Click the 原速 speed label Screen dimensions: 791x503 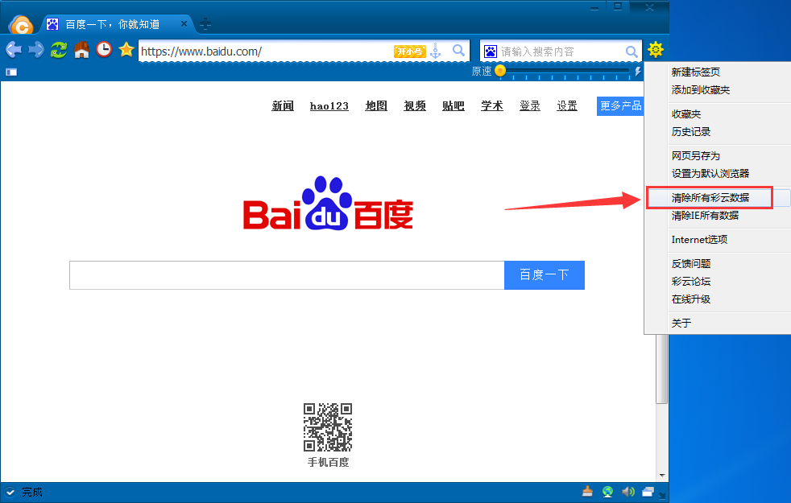481,71
